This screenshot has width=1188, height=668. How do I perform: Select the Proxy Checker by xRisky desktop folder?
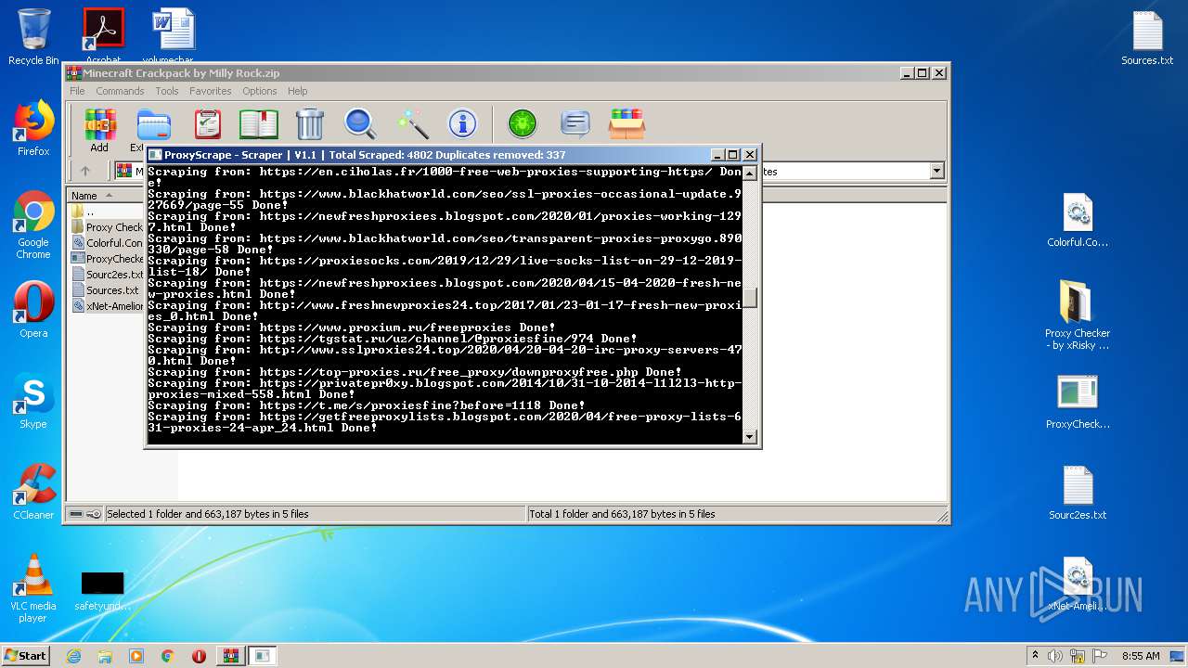coord(1078,315)
